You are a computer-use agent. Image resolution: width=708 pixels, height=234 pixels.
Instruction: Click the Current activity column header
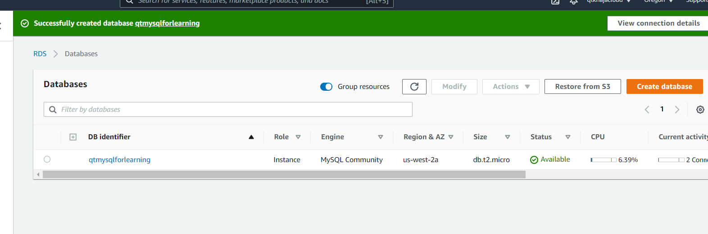tap(683, 137)
